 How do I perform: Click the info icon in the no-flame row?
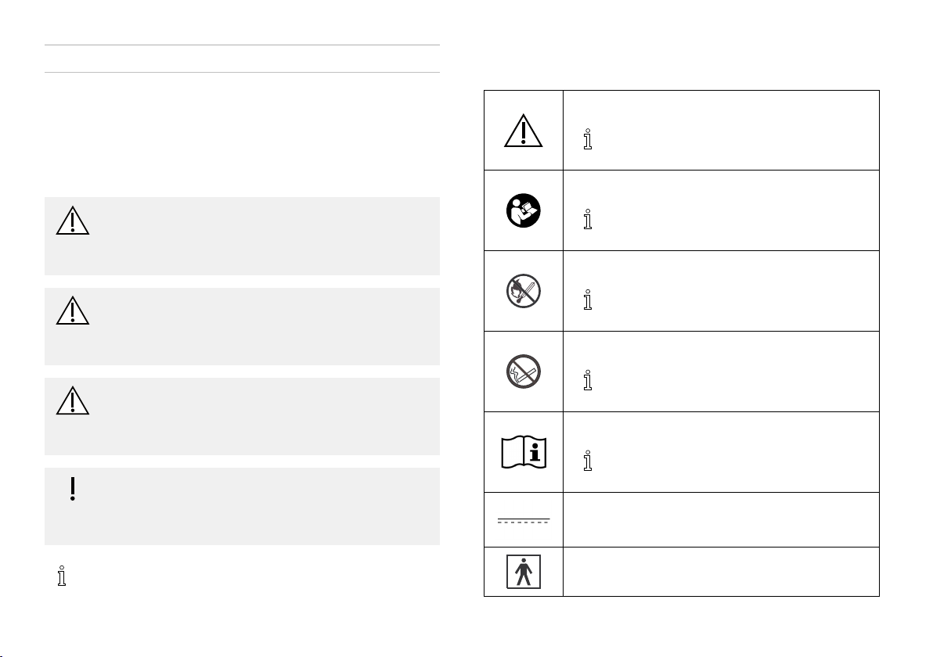[x=588, y=300]
